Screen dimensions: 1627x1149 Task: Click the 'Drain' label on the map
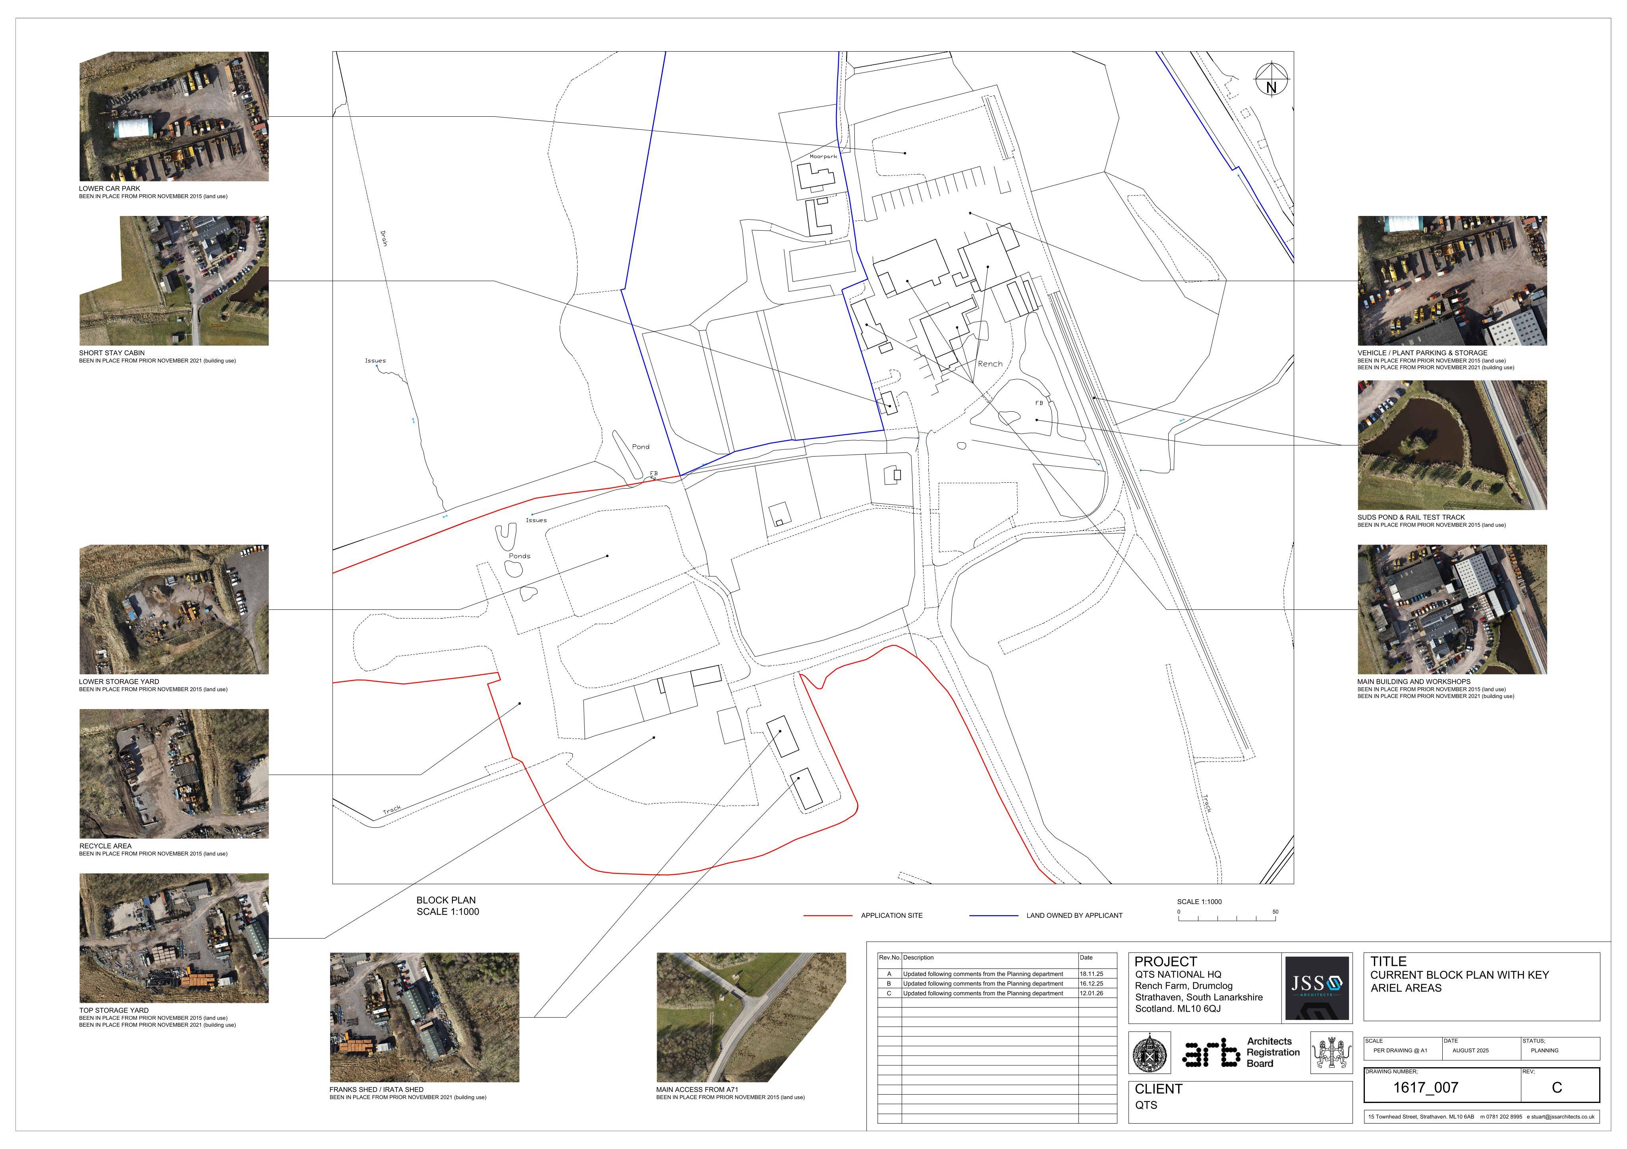pyautogui.click(x=383, y=238)
